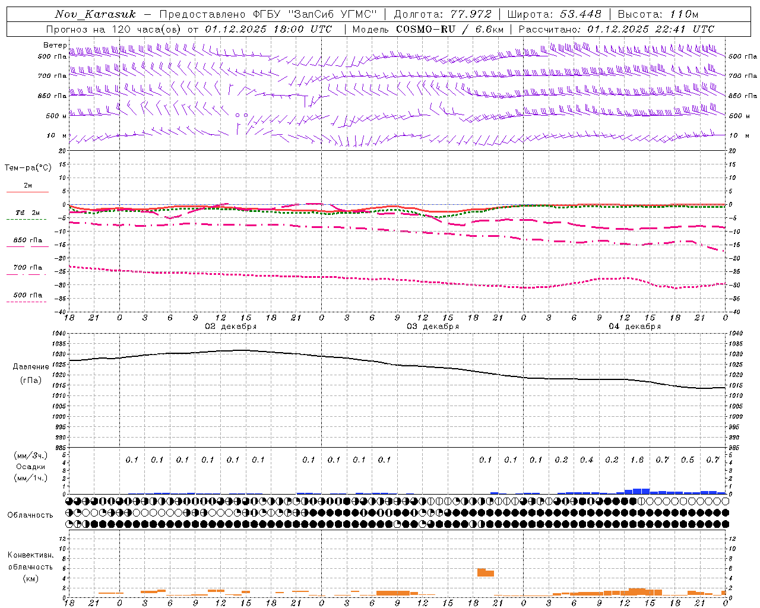Select the '(мм/1ч.)' precipitation unit label
The image size is (760, 608).
tap(31, 478)
